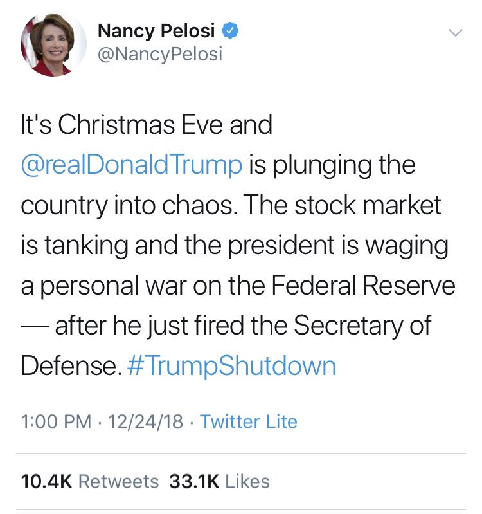482x514 pixels.
Task: Click the word "Defense." in tweet
Action: [70, 365]
